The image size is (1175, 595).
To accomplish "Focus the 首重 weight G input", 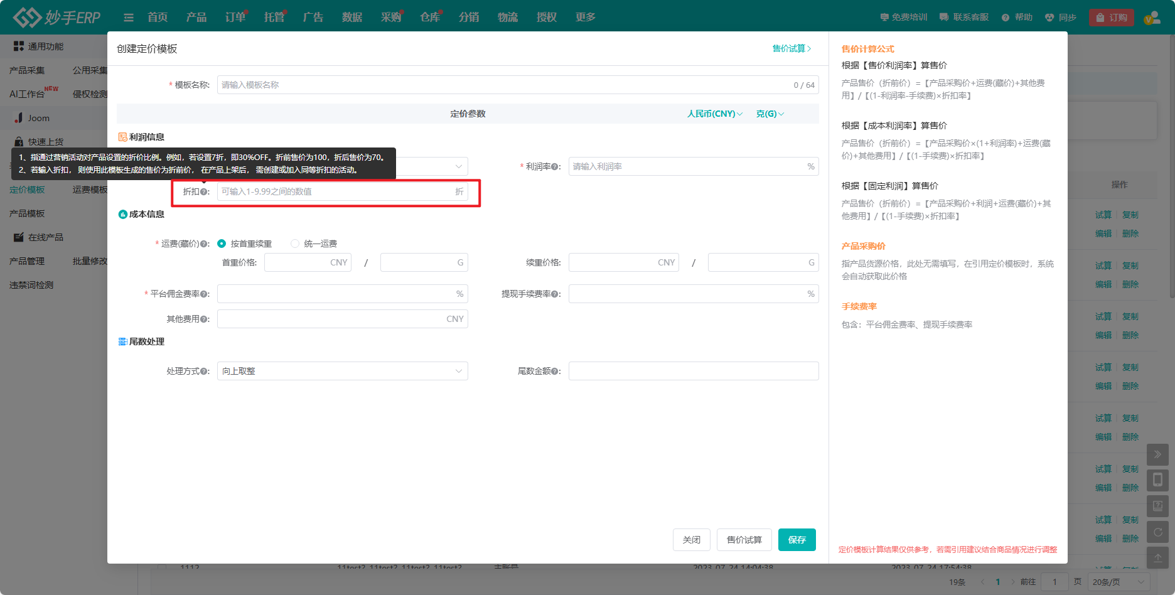I will (x=424, y=262).
